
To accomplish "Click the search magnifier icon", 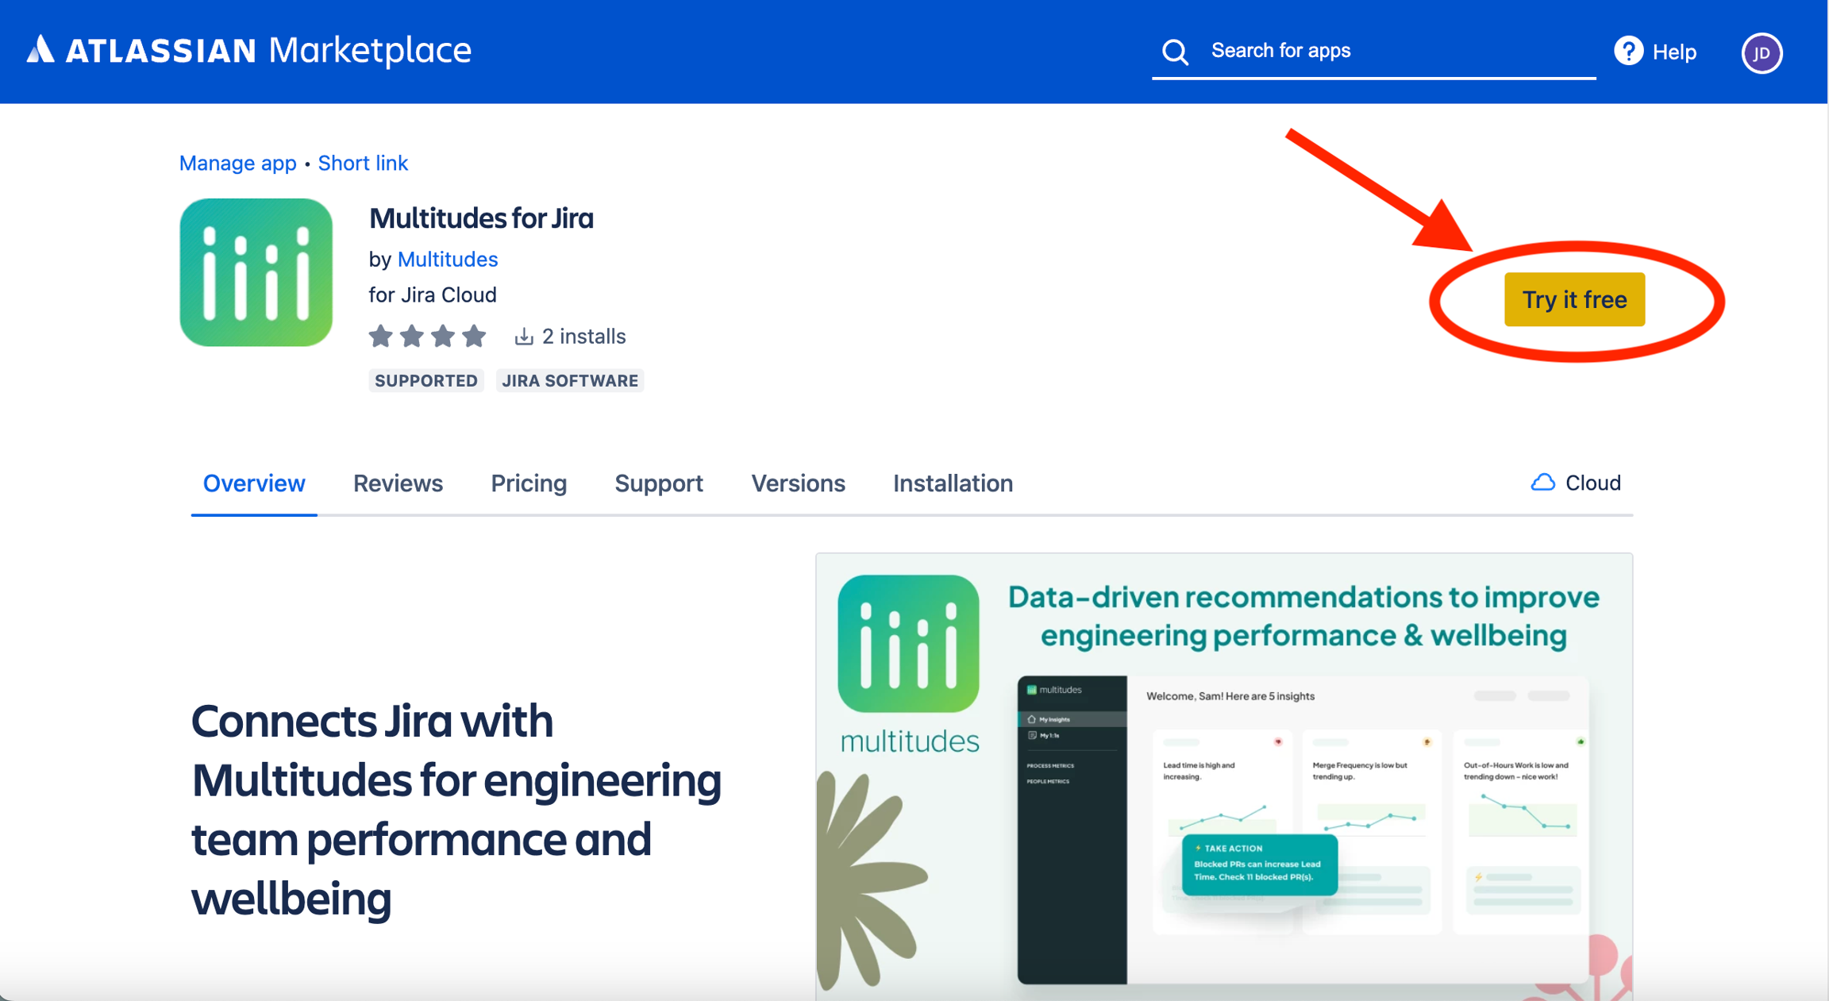I will tap(1175, 52).
